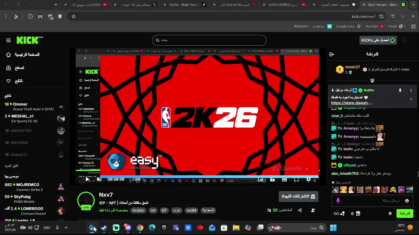Click the chat message input field

[372, 201]
